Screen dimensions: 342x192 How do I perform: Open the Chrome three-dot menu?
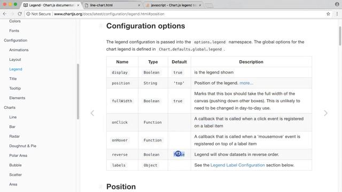tap(337, 14)
